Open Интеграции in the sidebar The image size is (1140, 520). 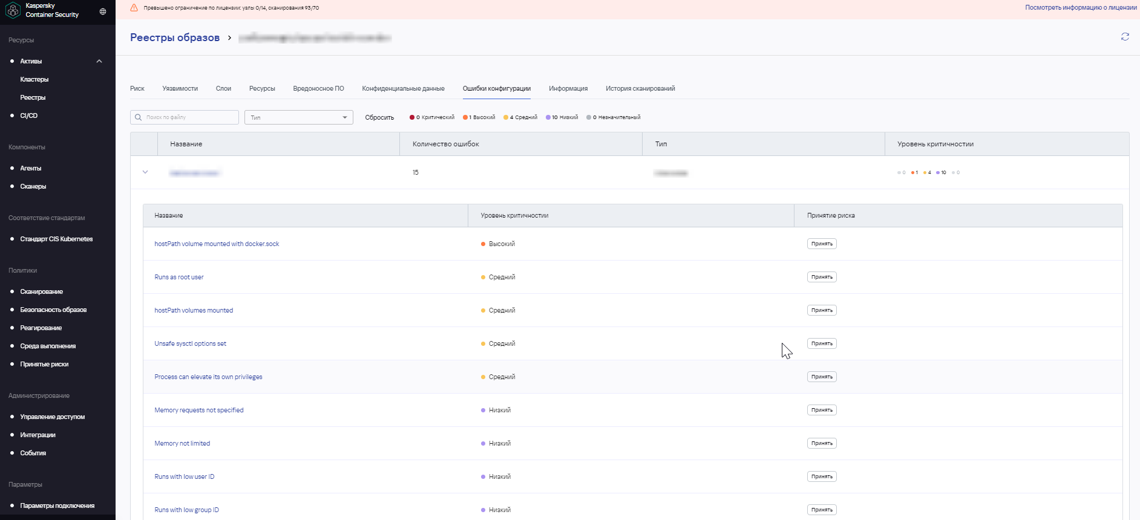click(x=38, y=435)
